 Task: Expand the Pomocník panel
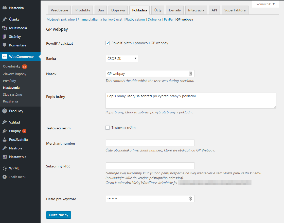[x=265, y=4]
